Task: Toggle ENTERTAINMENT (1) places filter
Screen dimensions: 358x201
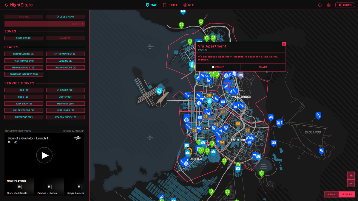Action: [65, 54]
